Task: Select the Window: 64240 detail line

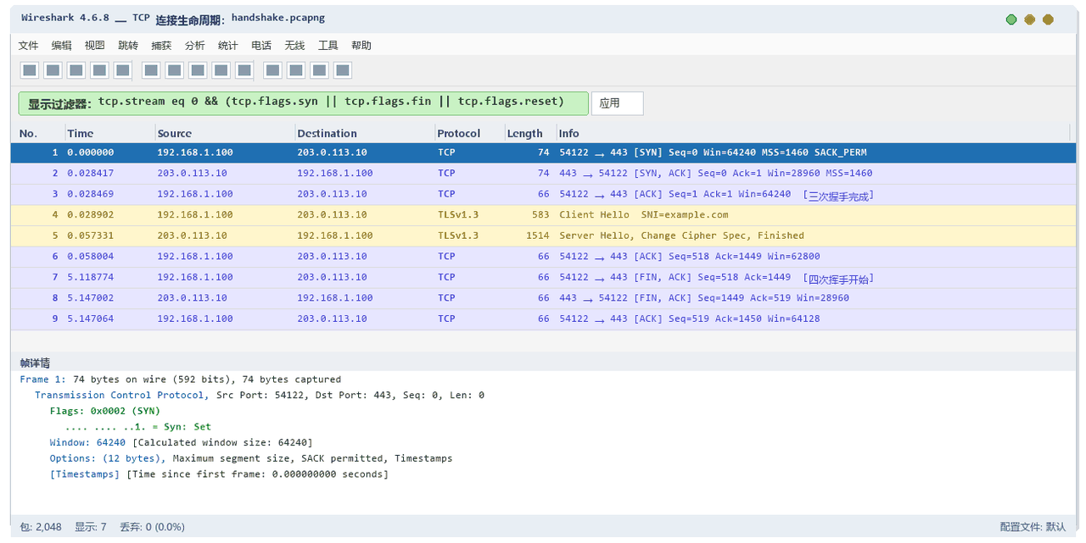Action: (181, 443)
